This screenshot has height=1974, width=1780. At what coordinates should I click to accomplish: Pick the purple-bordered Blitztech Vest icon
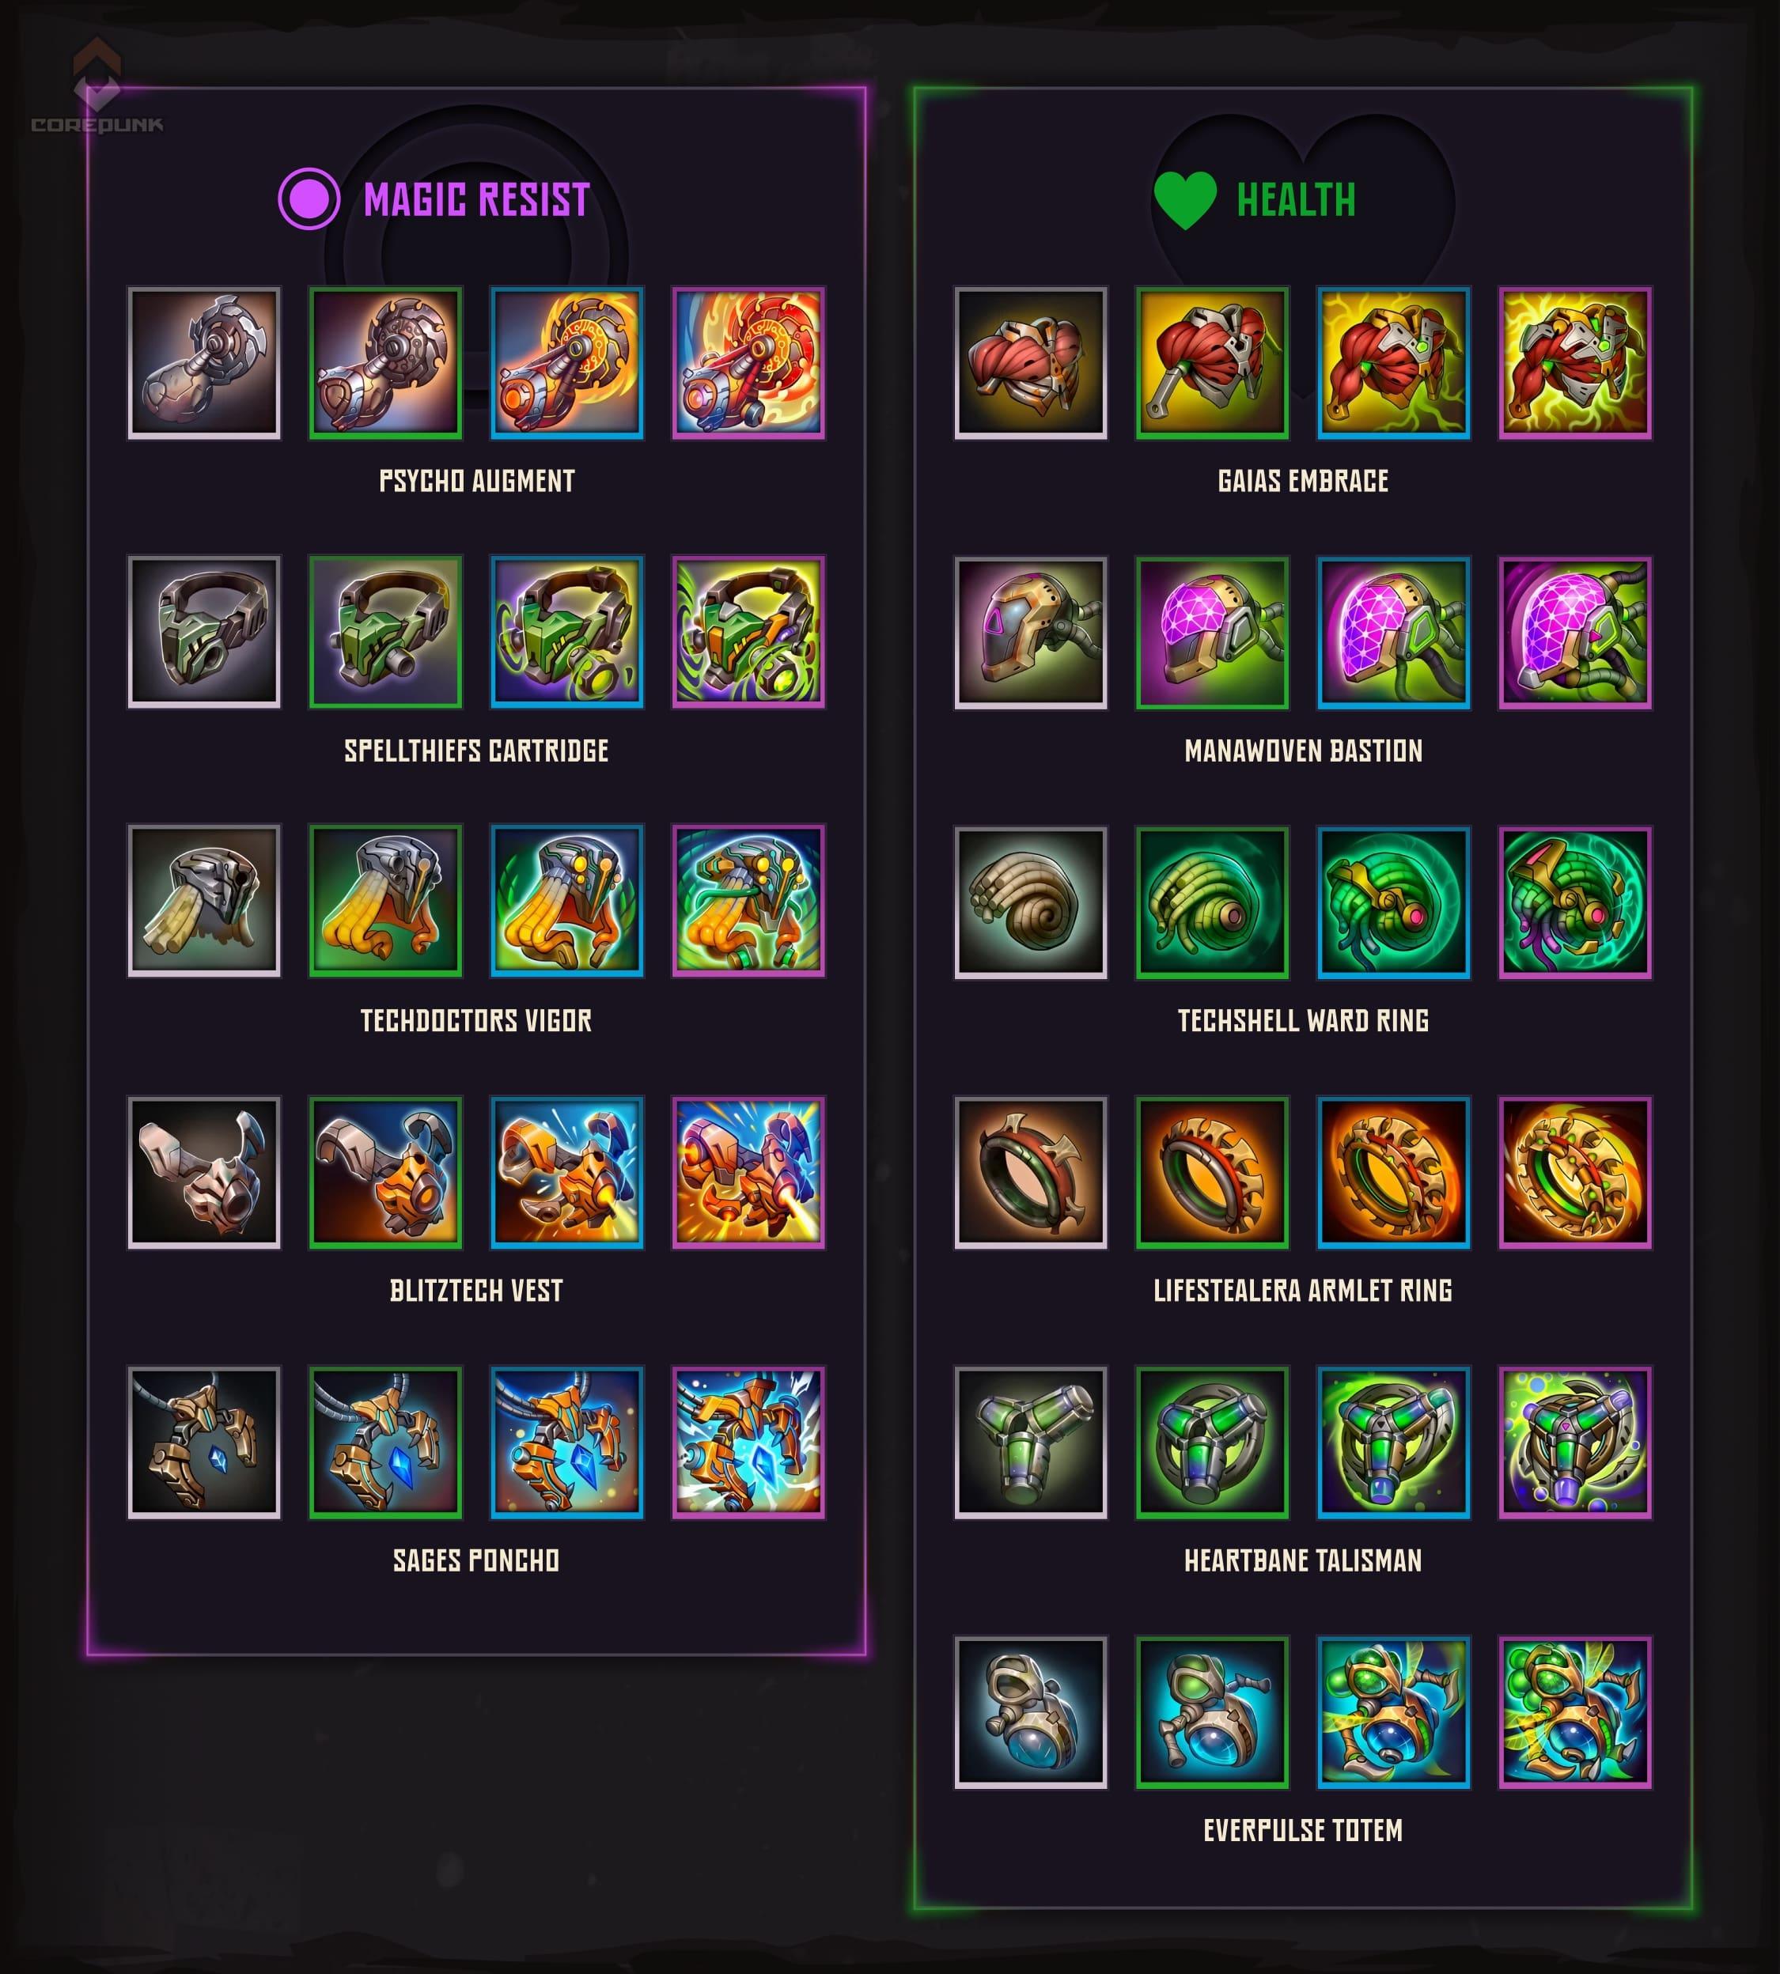click(x=748, y=1172)
